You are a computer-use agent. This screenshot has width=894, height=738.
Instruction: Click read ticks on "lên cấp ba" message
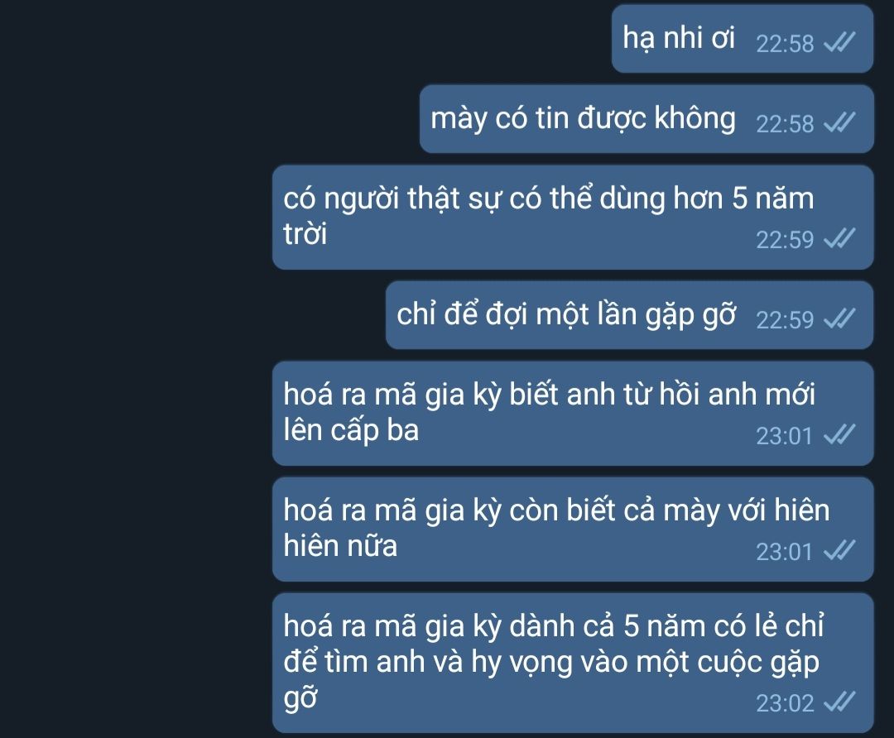[x=840, y=435]
